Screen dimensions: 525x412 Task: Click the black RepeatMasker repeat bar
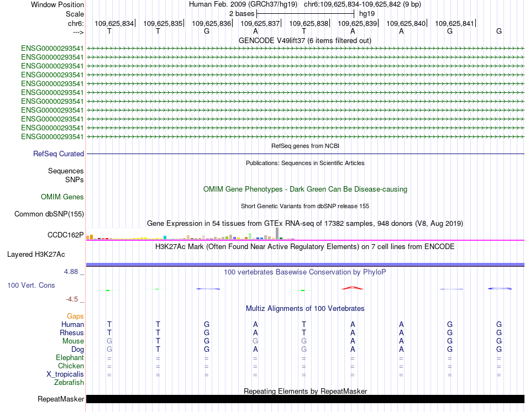tap(305, 399)
